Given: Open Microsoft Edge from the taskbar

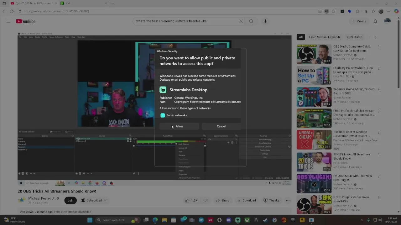Looking at the screenshot, I should (x=155, y=220).
